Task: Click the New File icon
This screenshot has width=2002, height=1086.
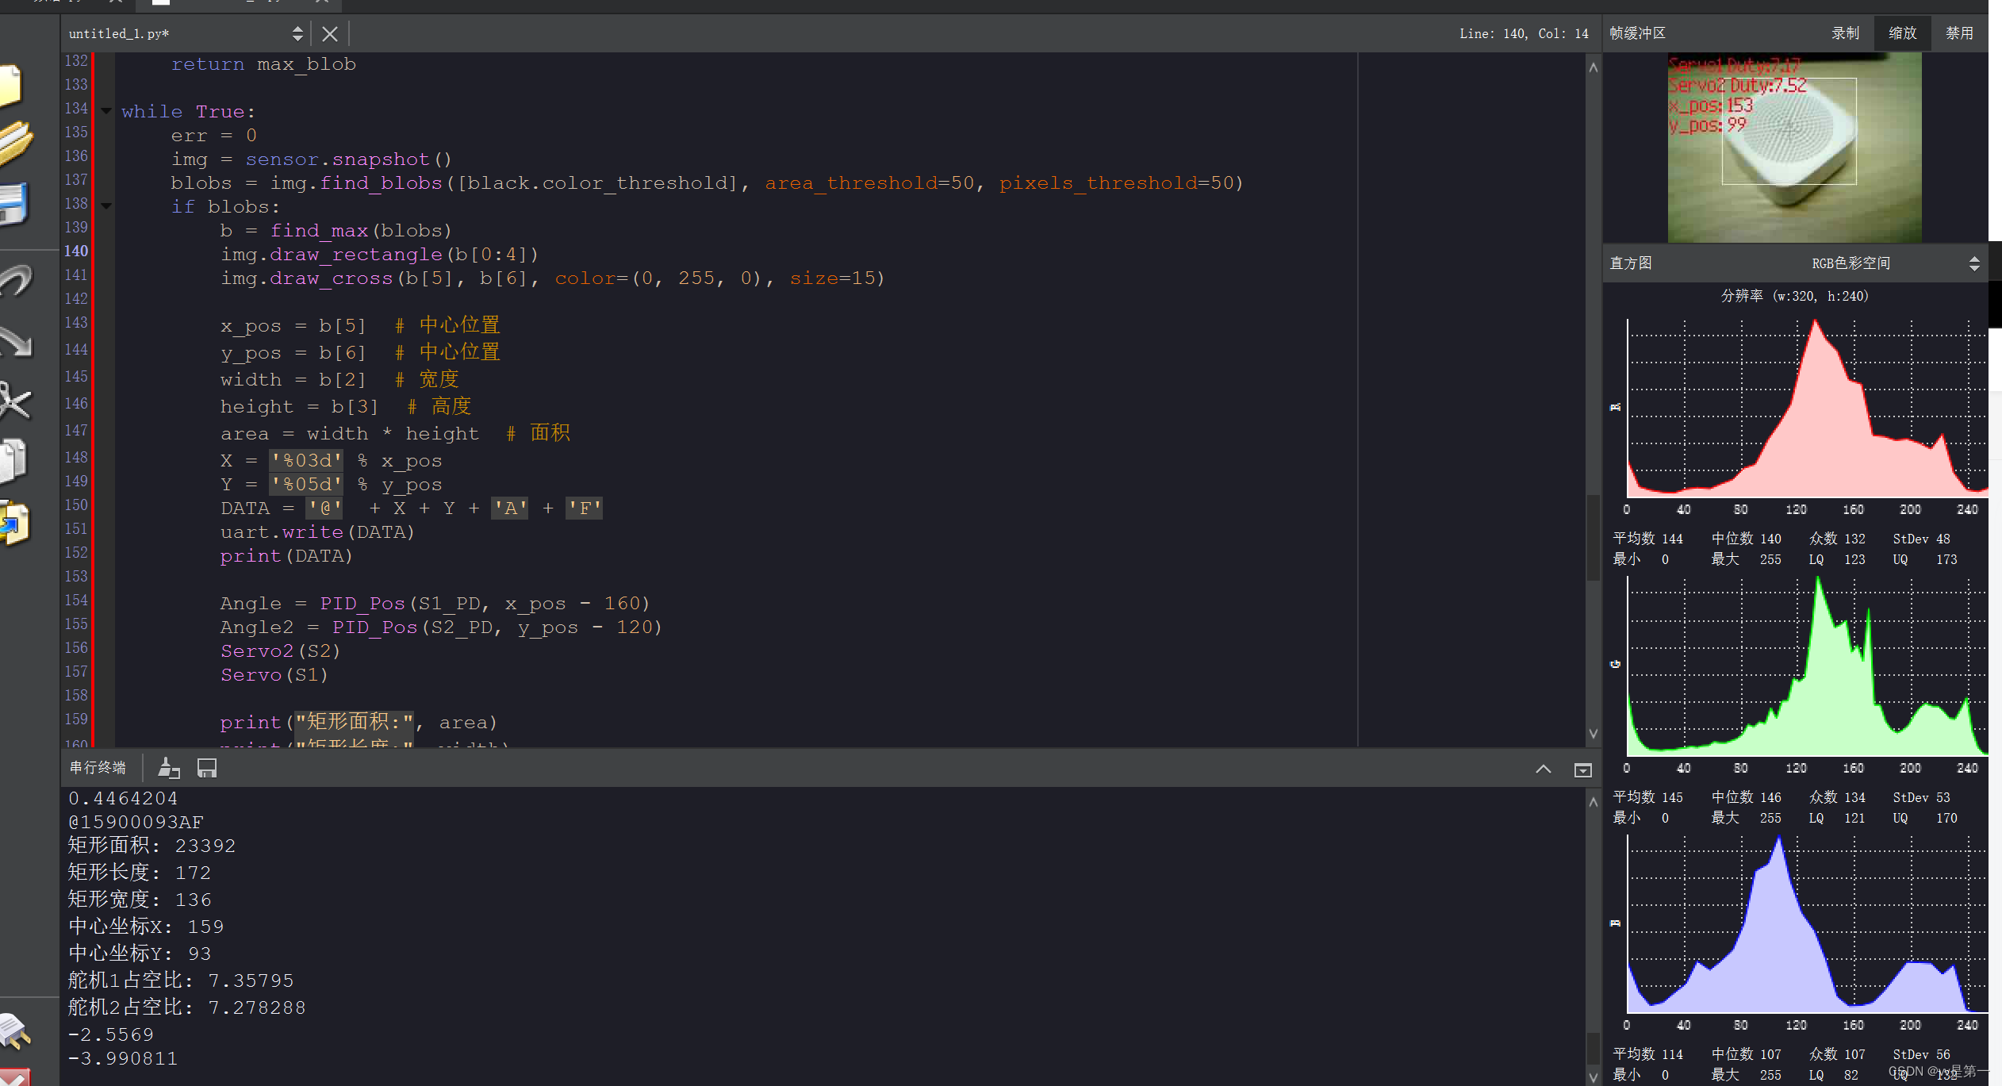Action: (x=10, y=84)
